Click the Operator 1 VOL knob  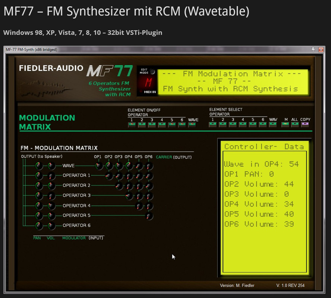coord(51,176)
